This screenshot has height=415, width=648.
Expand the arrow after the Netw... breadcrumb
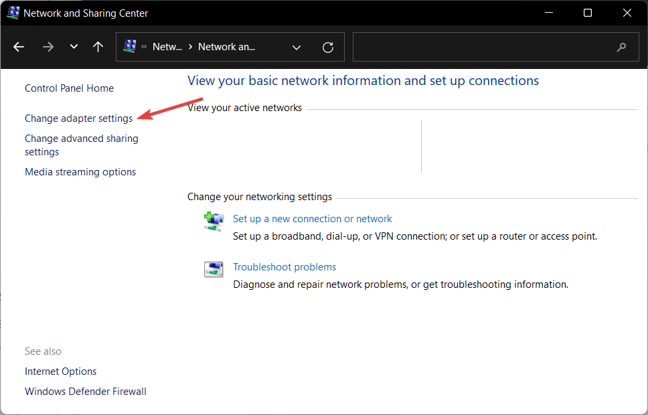pos(191,47)
